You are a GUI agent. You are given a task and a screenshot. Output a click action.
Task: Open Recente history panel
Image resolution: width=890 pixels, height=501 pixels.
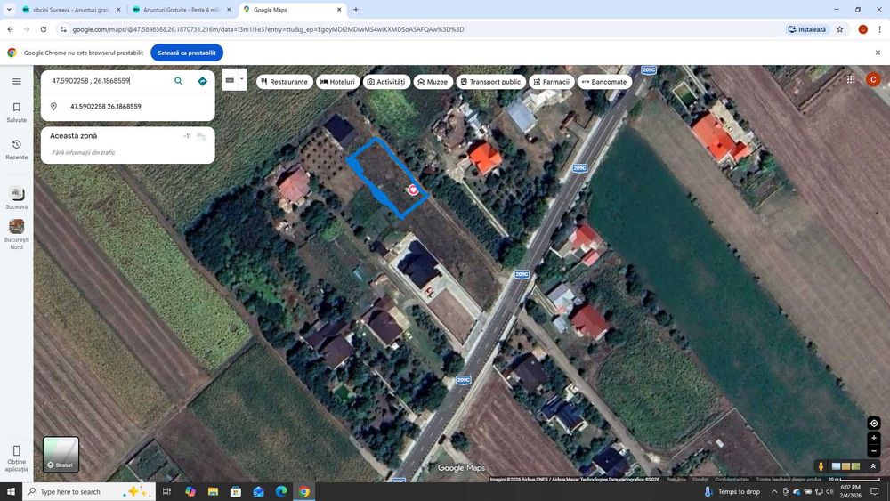point(16,149)
